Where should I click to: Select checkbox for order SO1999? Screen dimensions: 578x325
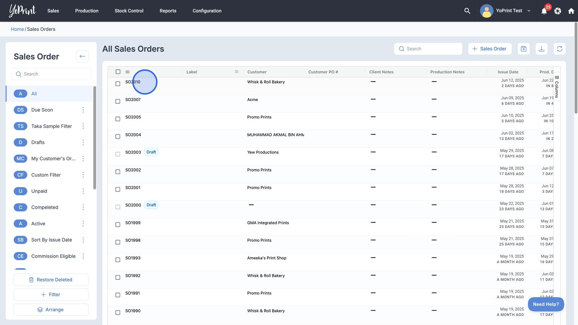tap(118, 225)
